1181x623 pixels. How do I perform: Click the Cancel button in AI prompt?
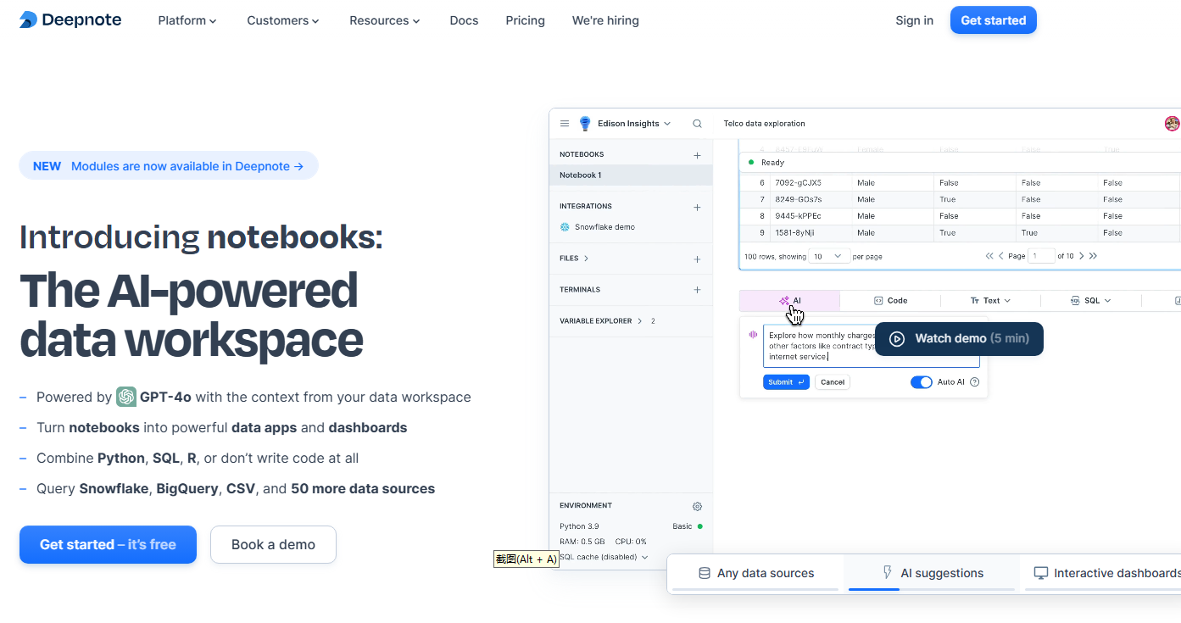(x=833, y=382)
